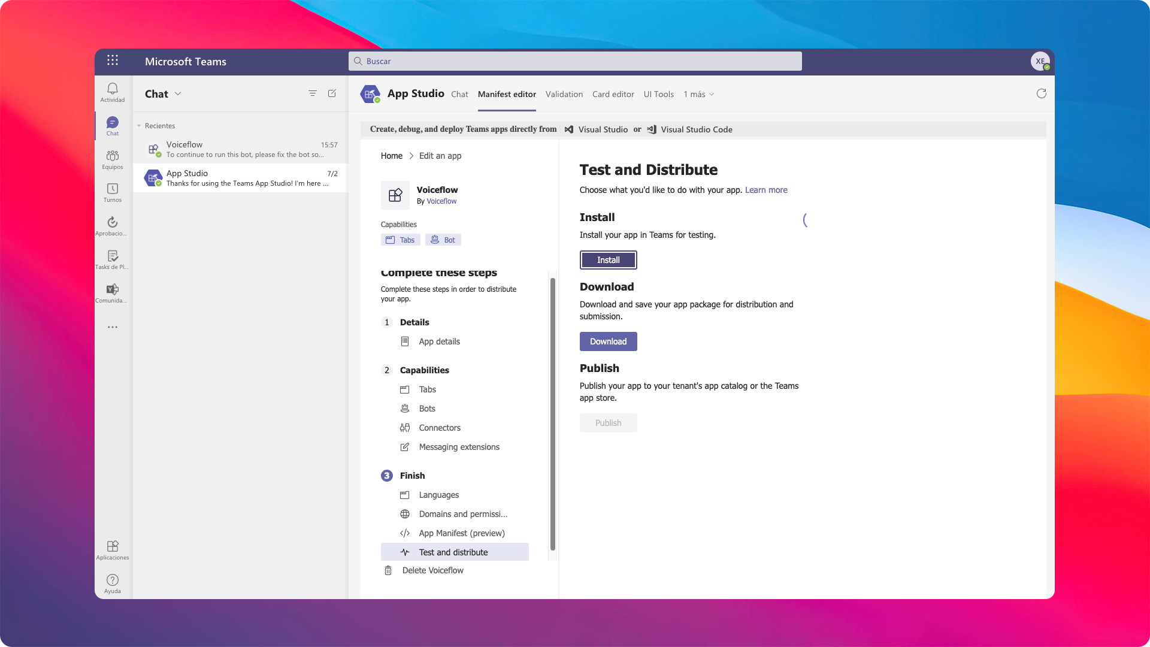Open the Actividad panel in sidebar
1150x647 pixels.
coord(113,91)
